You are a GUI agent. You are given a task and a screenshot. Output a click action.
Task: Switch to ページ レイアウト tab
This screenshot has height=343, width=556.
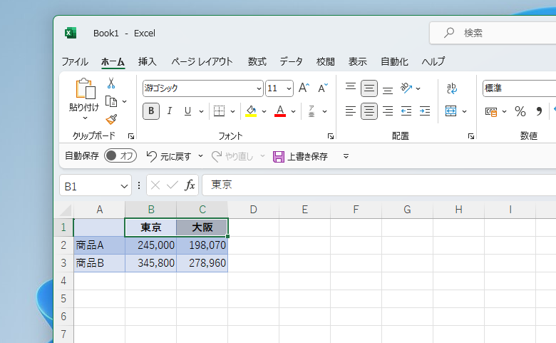(x=202, y=62)
